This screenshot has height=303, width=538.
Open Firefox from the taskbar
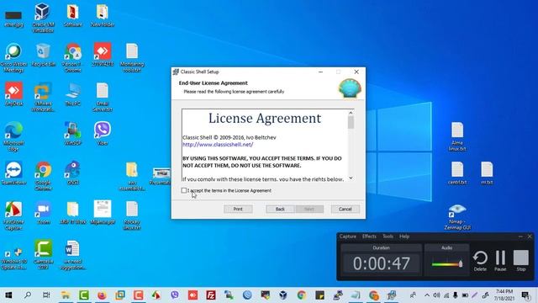[102, 295]
